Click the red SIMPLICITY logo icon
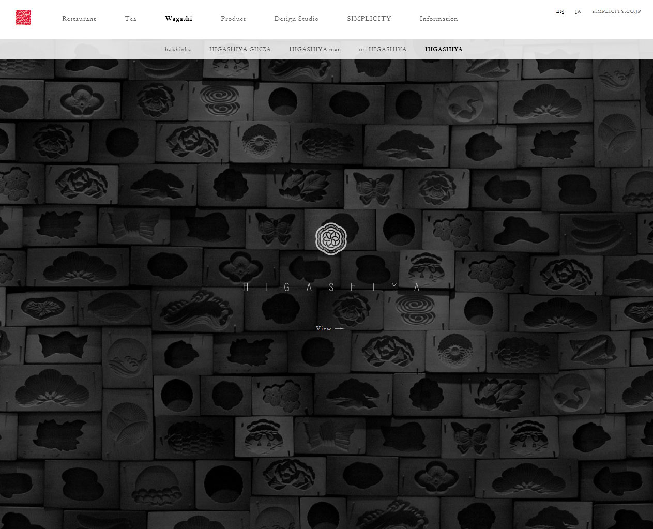Image resolution: width=653 pixels, height=529 pixels. pyautogui.click(x=23, y=18)
